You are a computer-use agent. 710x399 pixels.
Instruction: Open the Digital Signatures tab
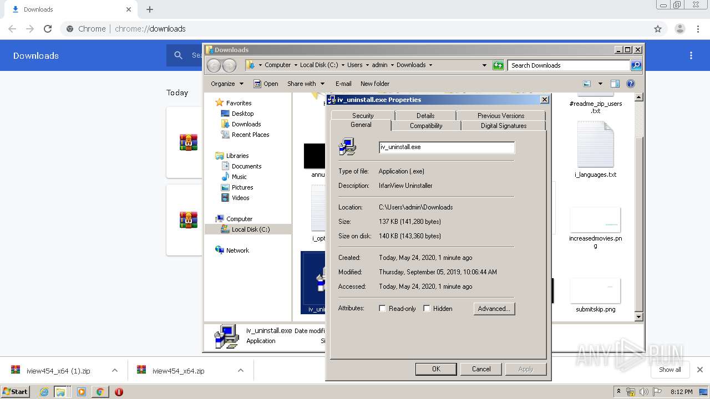click(504, 126)
